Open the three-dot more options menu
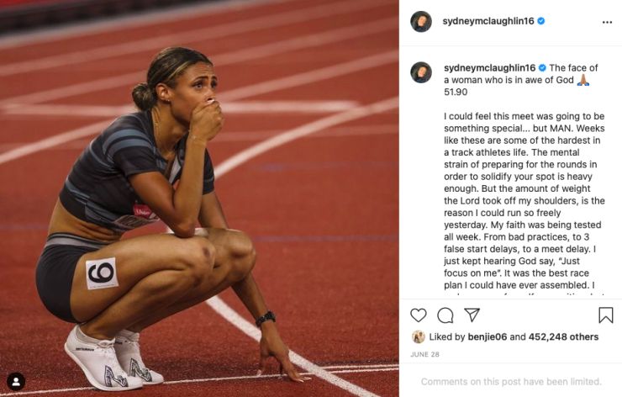The width and height of the screenshot is (622, 397). point(607,22)
